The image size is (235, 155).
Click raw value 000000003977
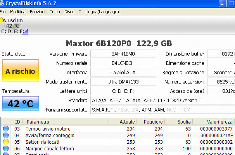(216, 129)
